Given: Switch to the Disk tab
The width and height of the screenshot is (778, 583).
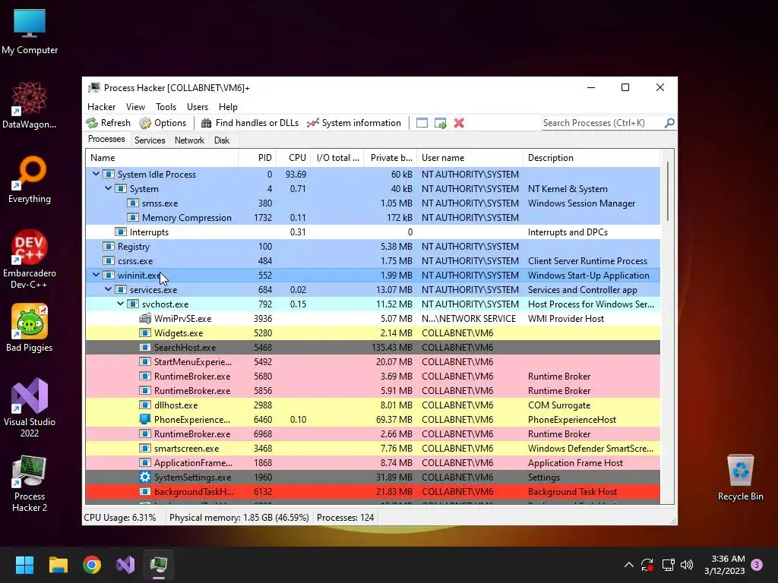Looking at the screenshot, I should [222, 140].
